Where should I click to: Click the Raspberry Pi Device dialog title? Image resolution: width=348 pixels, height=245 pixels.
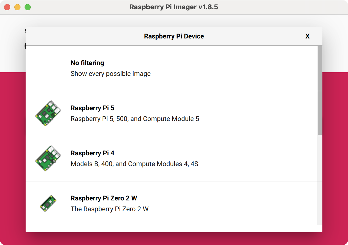click(174, 36)
